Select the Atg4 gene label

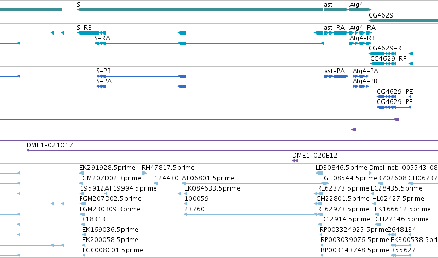pos(356,5)
